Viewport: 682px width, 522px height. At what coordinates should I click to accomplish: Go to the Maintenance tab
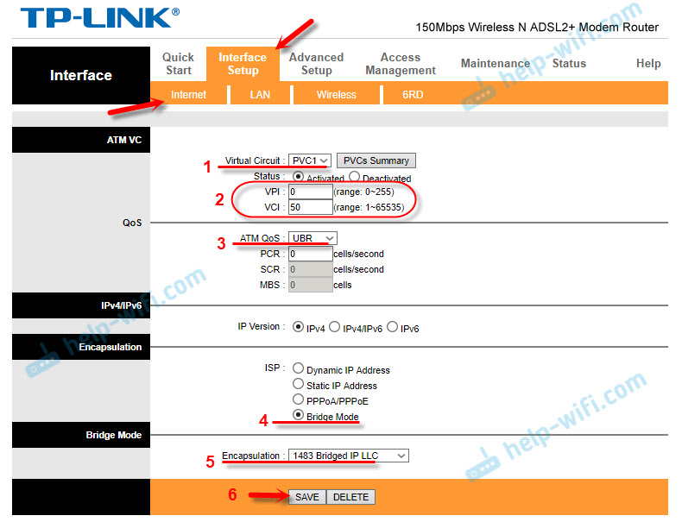pyautogui.click(x=495, y=64)
